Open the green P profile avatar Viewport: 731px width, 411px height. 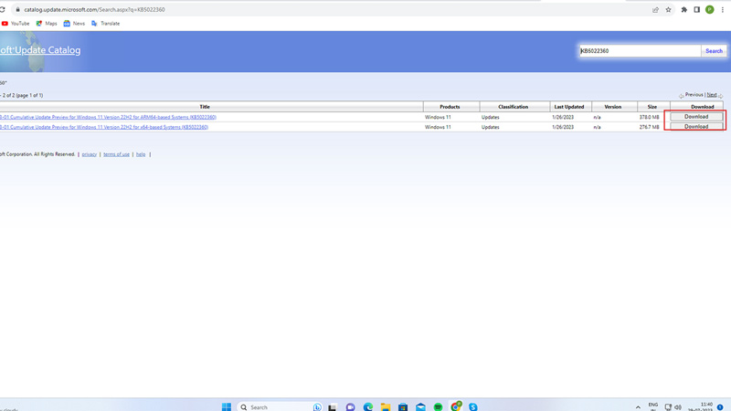[x=710, y=9]
